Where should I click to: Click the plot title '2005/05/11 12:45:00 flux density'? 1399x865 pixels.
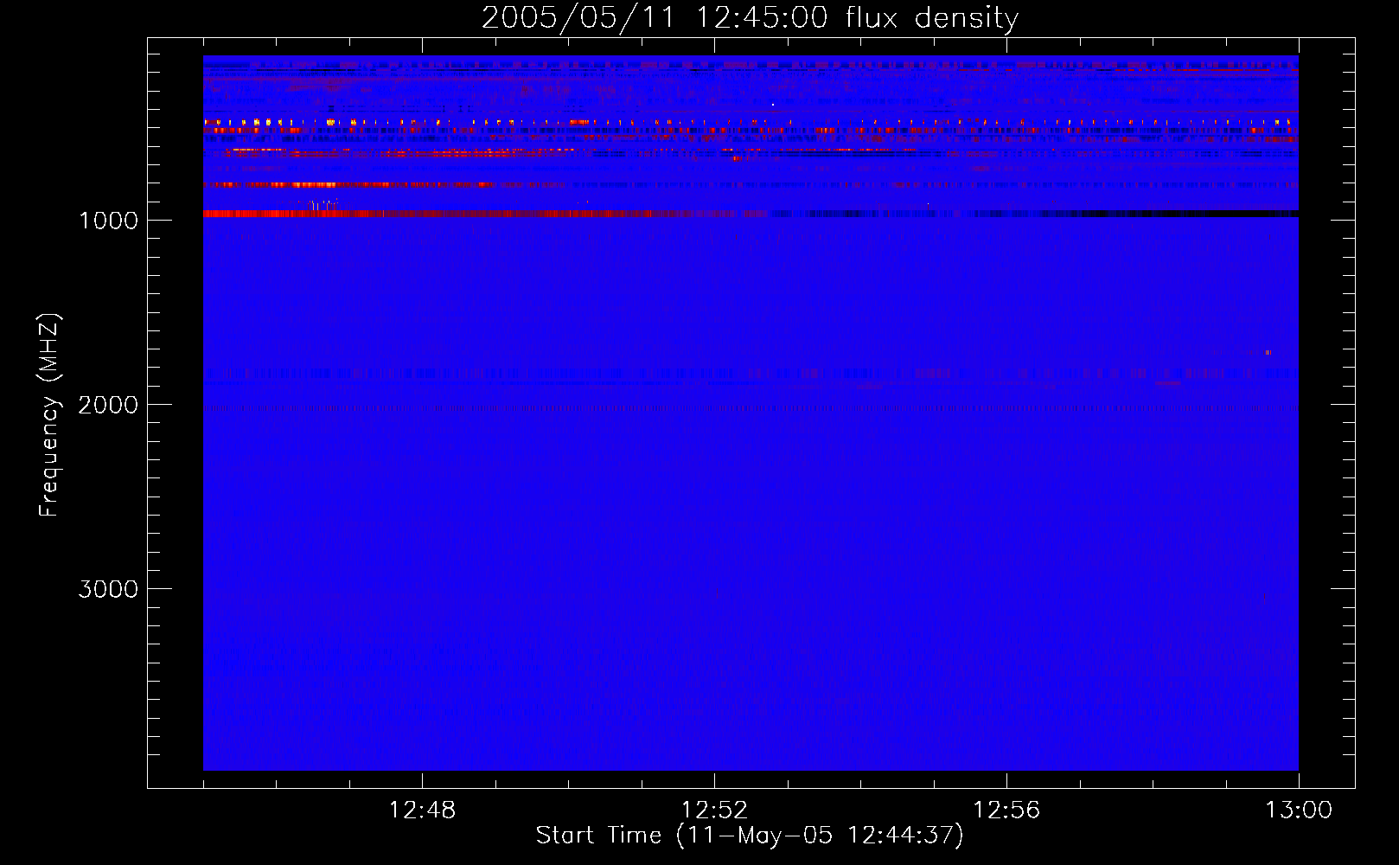click(x=750, y=18)
